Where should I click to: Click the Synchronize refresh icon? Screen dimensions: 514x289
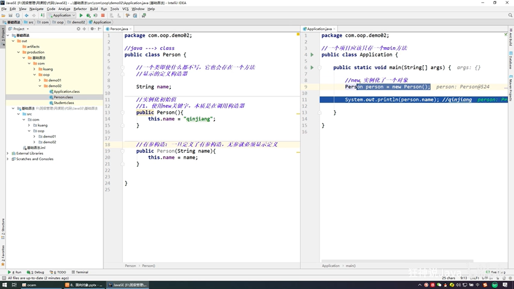tap(18, 16)
